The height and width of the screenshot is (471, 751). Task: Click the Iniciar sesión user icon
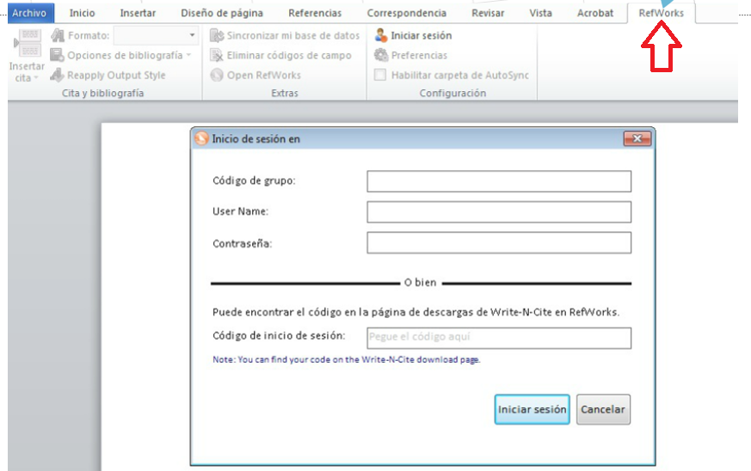(x=381, y=35)
